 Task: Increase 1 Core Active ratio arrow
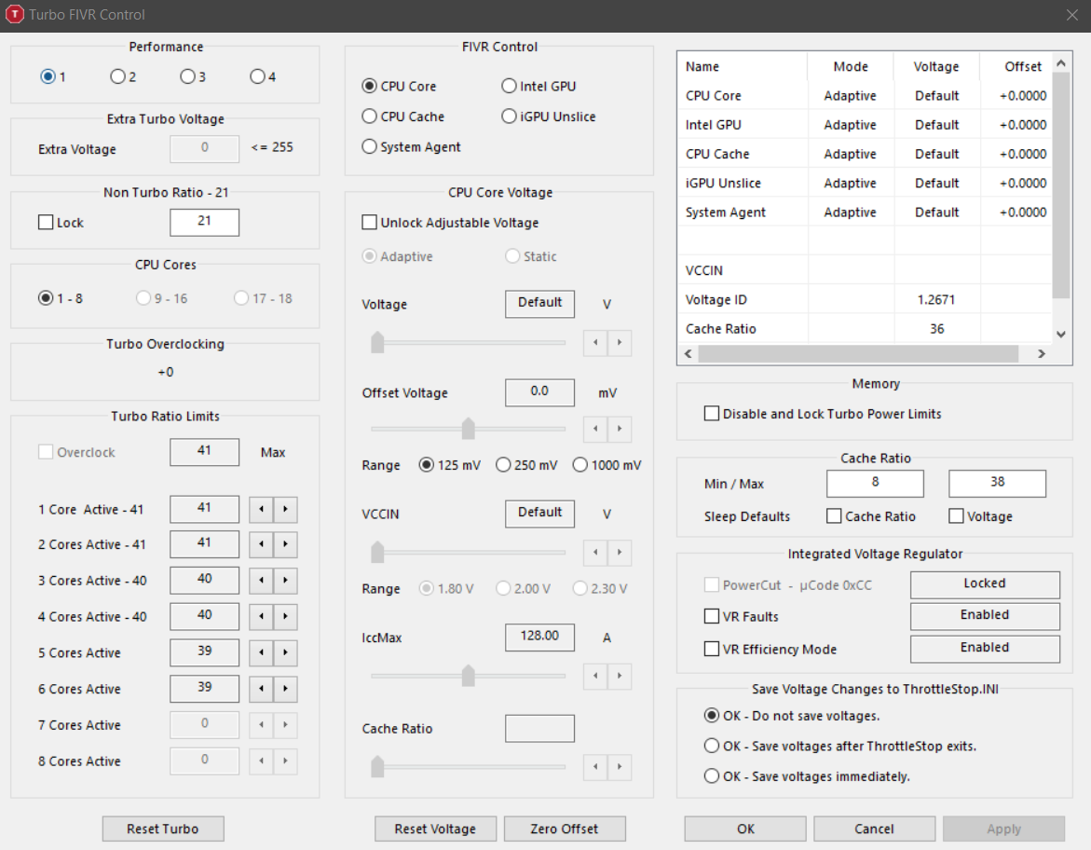[285, 509]
